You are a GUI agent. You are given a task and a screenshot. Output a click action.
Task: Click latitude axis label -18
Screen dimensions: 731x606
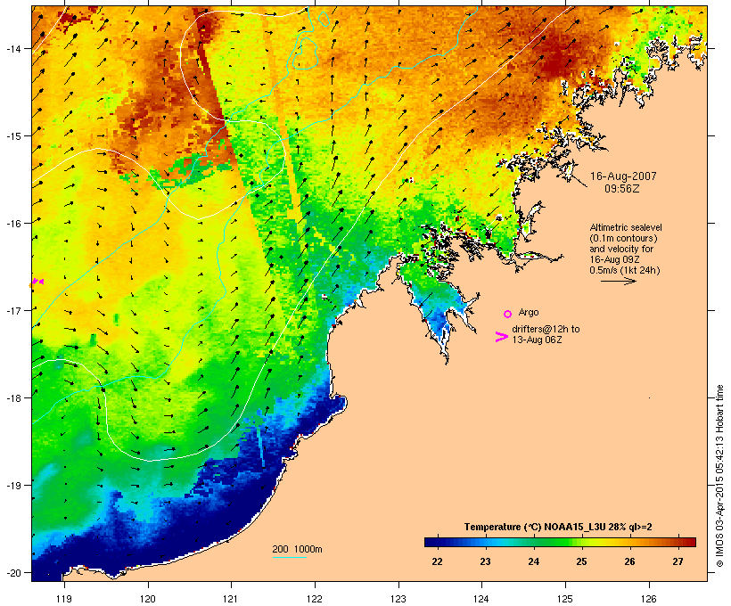[x=13, y=398]
